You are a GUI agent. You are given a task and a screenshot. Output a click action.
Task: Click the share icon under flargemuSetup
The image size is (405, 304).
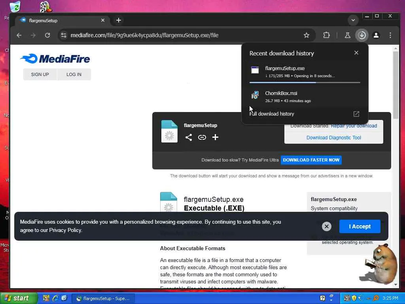coord(189,137)
